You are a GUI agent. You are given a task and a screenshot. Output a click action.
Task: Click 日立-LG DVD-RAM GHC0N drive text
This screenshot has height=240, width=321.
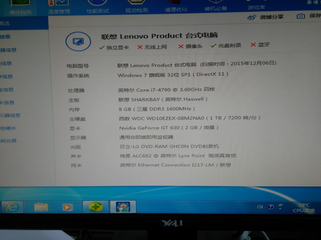tap(169, 146)
